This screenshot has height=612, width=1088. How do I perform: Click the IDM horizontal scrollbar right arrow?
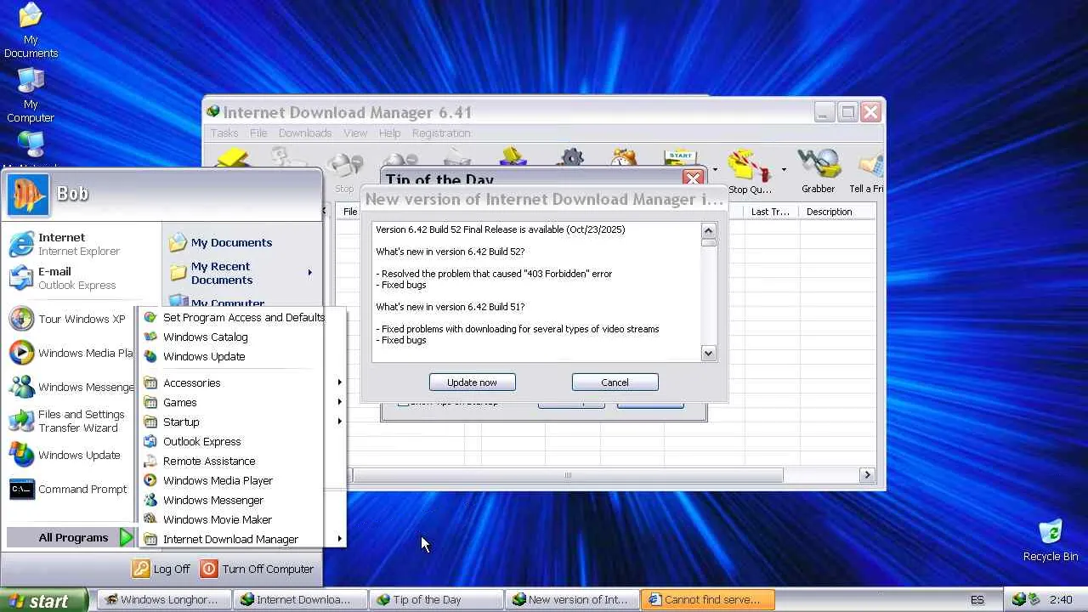point(867,475)
